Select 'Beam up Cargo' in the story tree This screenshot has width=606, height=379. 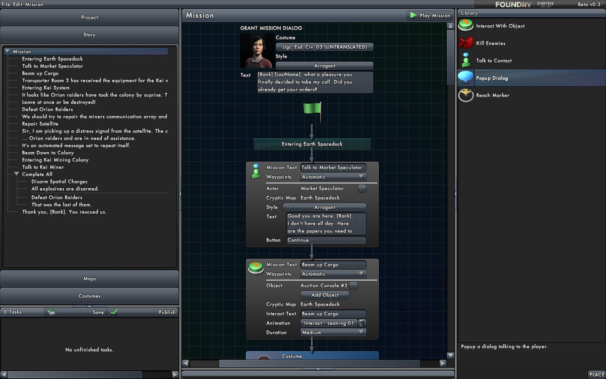(x=40, y=73)
